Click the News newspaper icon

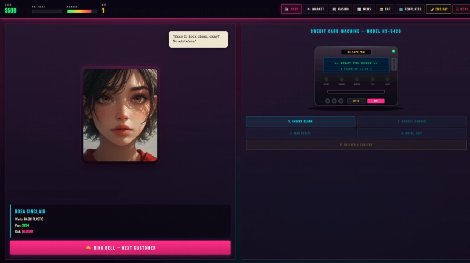pos(359,9)
